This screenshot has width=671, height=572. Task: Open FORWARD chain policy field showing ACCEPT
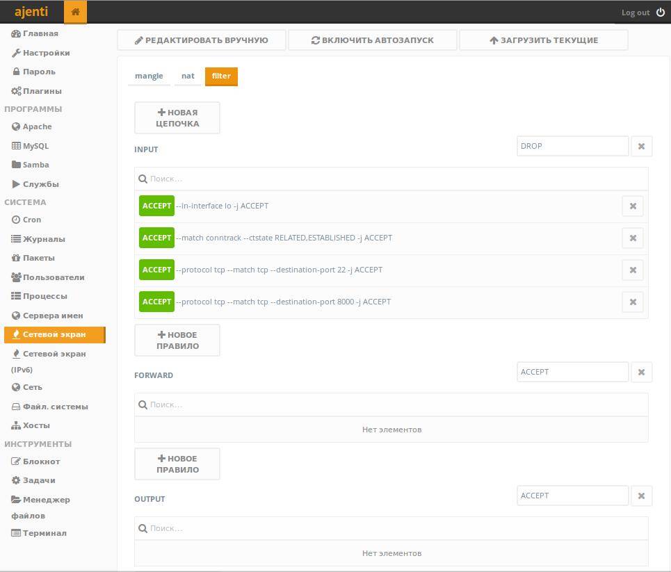click(x=572, y=372)
